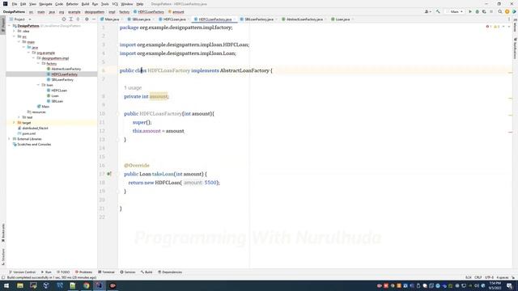Screen dimensions: 518x291
Task: Select the Main class in project tree
Action: coord(43,107)
